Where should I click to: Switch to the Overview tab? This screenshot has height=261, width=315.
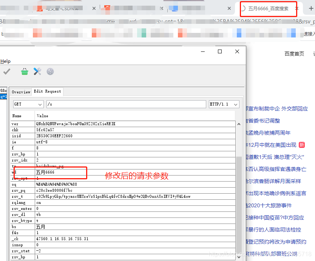click(x=21, y=92)
